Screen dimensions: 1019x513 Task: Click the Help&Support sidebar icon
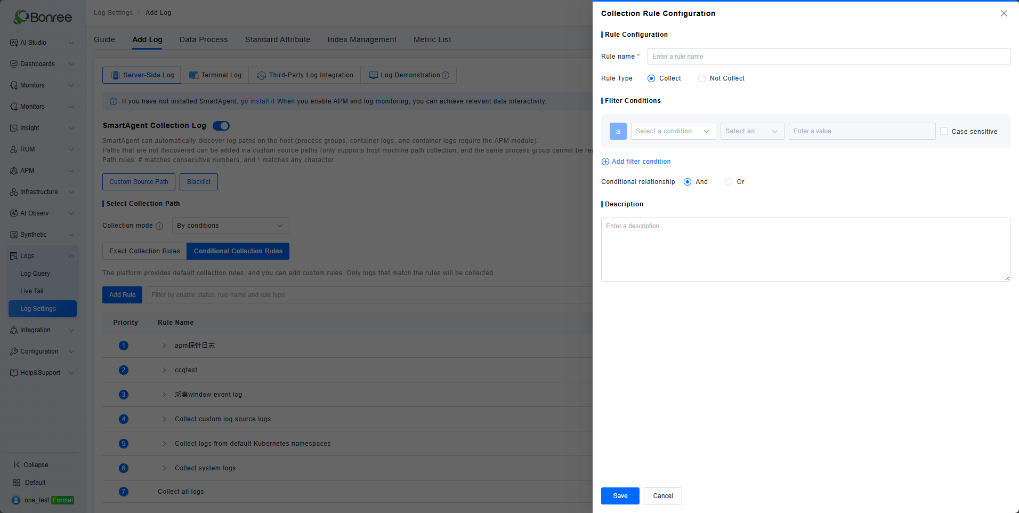[14, 373]
